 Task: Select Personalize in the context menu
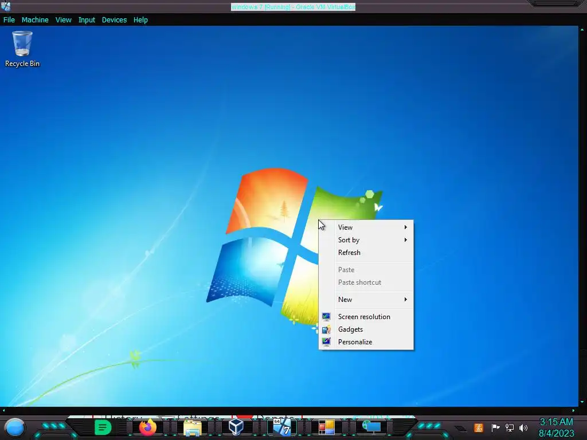click(366, 342)
